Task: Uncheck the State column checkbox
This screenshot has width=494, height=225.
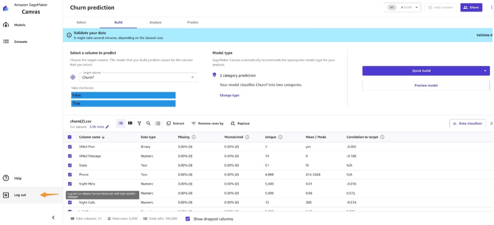Action: tap(70, 165)
